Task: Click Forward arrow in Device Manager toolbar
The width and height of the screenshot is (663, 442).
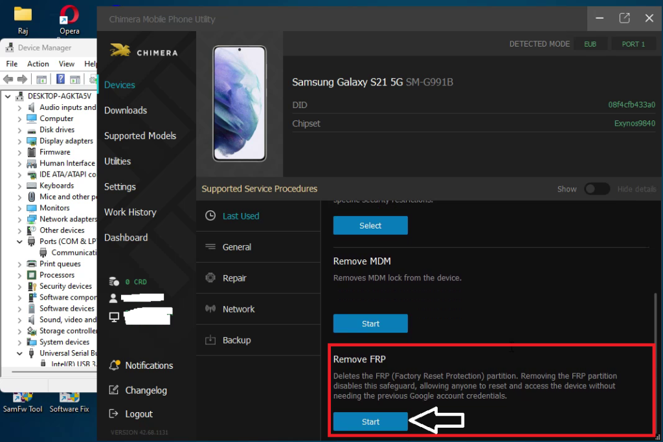Action: coord(23,79)
